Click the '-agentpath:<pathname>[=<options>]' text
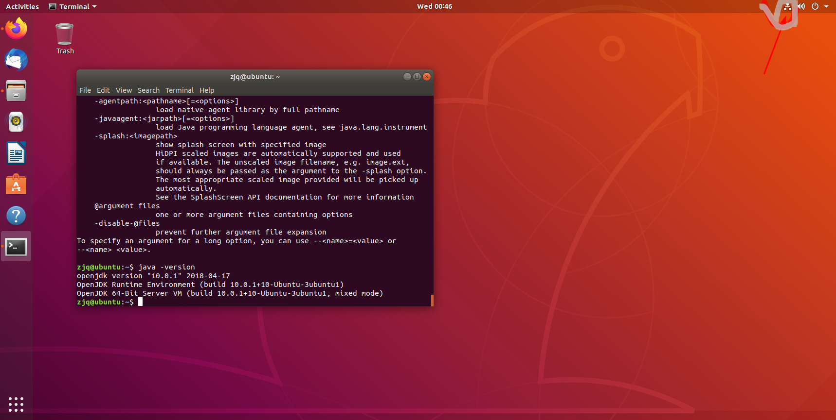 pyautogui.click(x=166, y=101)
